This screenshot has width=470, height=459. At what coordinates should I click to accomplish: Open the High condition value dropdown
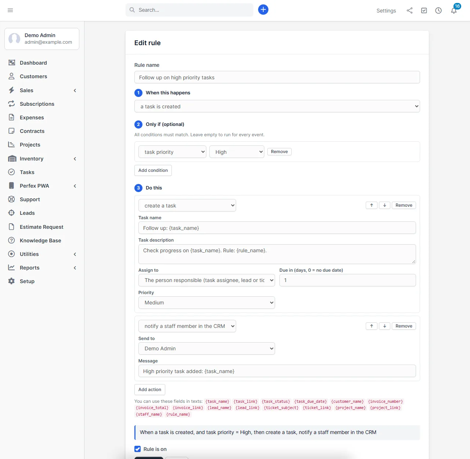(x=237, y=152)
